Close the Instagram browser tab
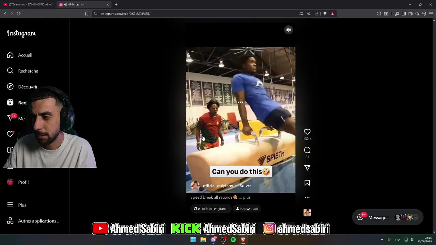This screenshot has width=436, height=245. point(108,4)
